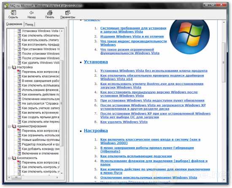Open 'Перечень всех вопросов' under Безопасность
This screenshot has width=232, height=188.
click(40, 163)
